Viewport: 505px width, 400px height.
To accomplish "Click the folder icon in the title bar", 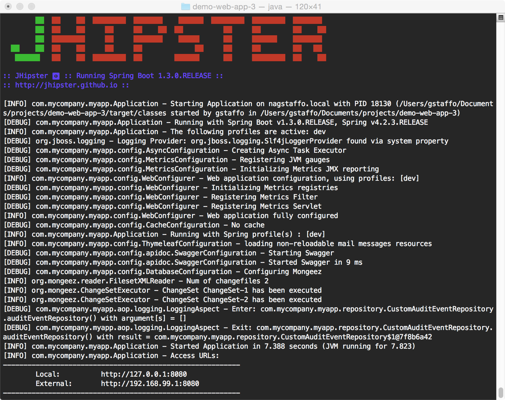I will click(x=186, y=7).
